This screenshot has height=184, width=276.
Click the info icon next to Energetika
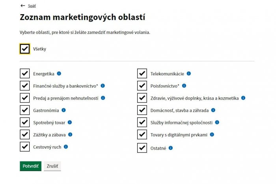coord(59,73)
